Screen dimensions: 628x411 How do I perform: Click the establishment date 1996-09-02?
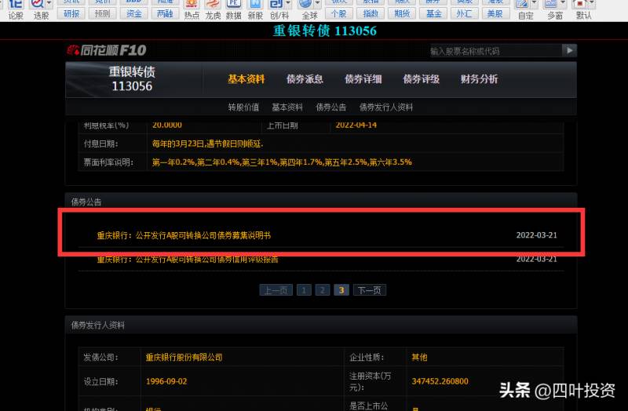coord(166,381)
